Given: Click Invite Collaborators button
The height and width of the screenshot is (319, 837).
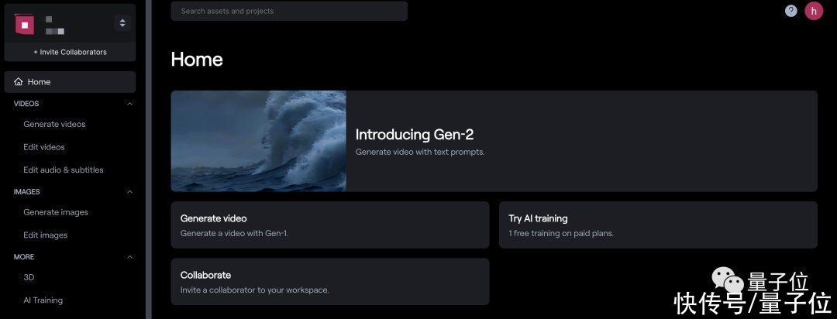Looking at the screenshot, I should 70,53.
